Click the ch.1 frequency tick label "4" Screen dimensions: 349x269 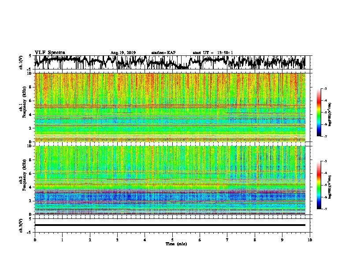[31, 115]
